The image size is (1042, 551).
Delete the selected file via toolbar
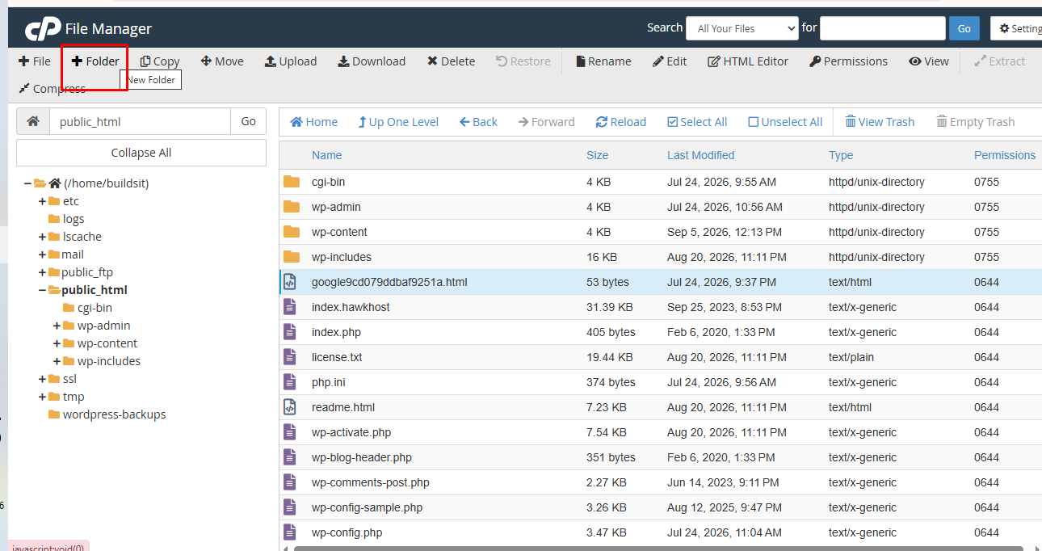point(451,61)
